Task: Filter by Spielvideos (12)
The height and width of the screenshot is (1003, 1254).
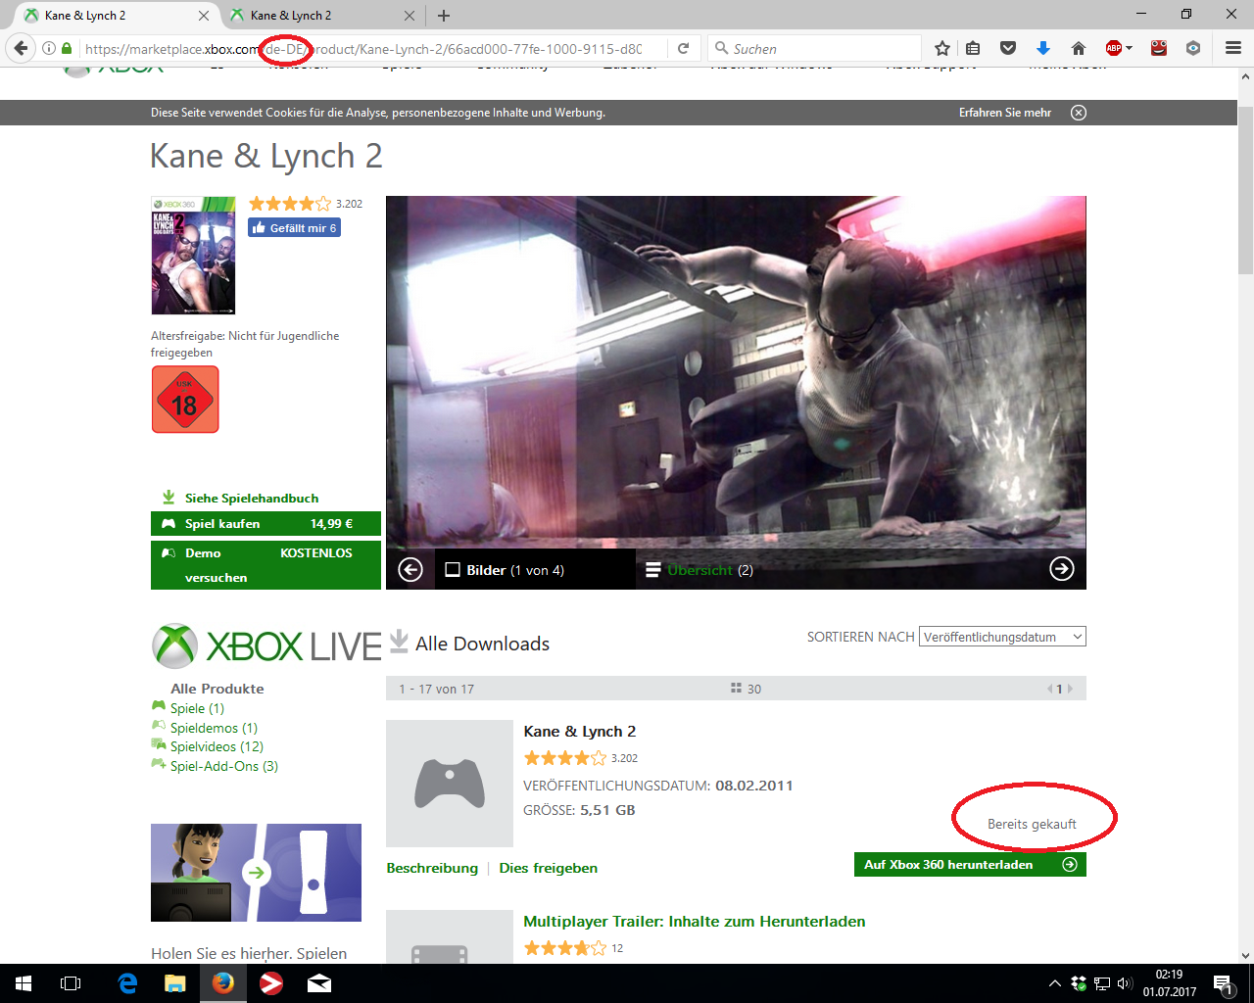Action: click(217, 746)
